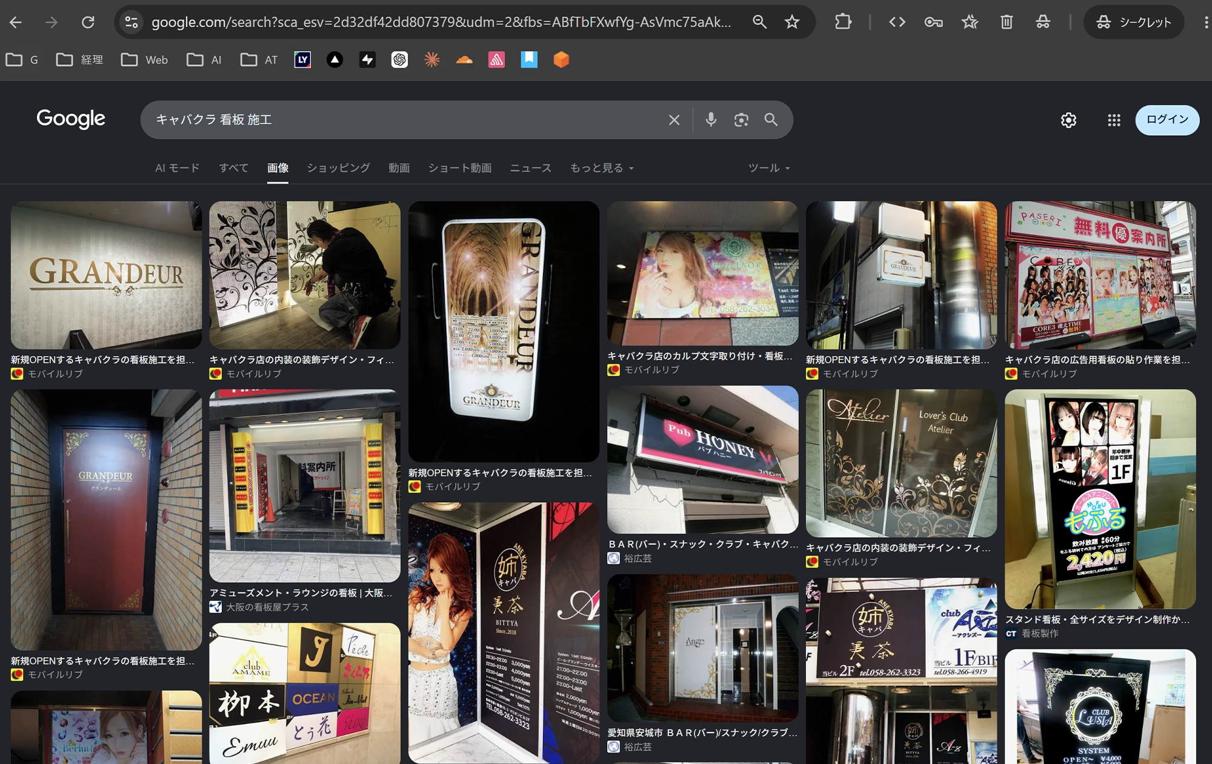Switch to ニュース tab

[x=531, y=168]
